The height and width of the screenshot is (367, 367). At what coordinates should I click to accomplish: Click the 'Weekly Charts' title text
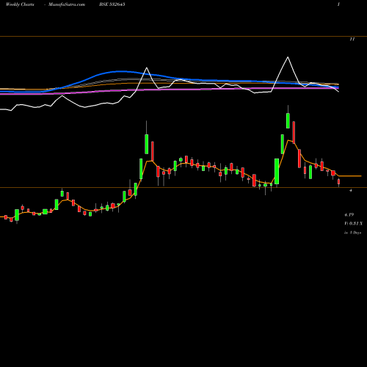(20, 4)
